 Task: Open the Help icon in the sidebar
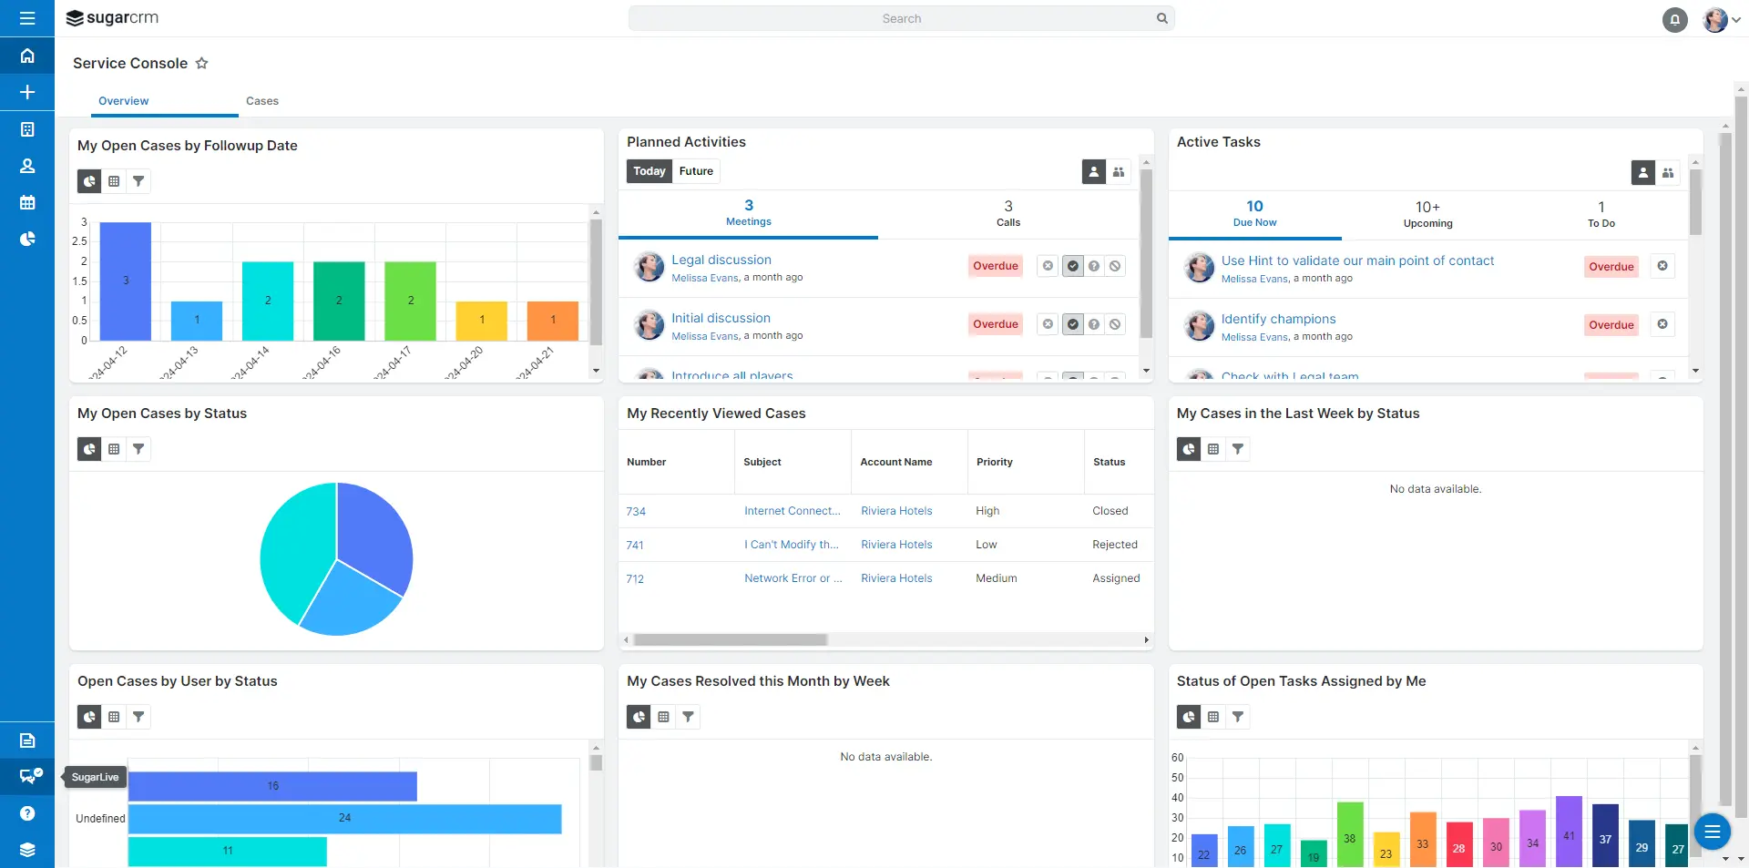pos(28,813)
